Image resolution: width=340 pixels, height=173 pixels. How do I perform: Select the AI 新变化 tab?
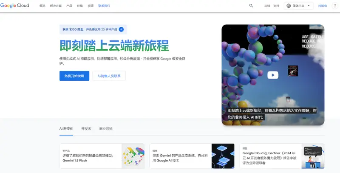[66, 129]
